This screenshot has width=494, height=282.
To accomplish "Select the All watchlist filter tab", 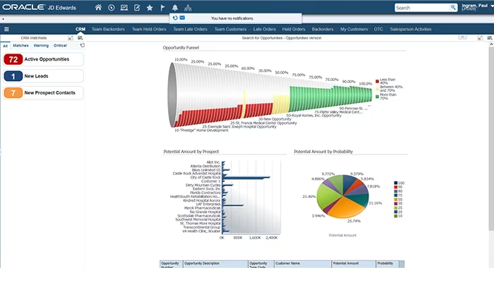I will pyautogui.click(x=6, y=46).
